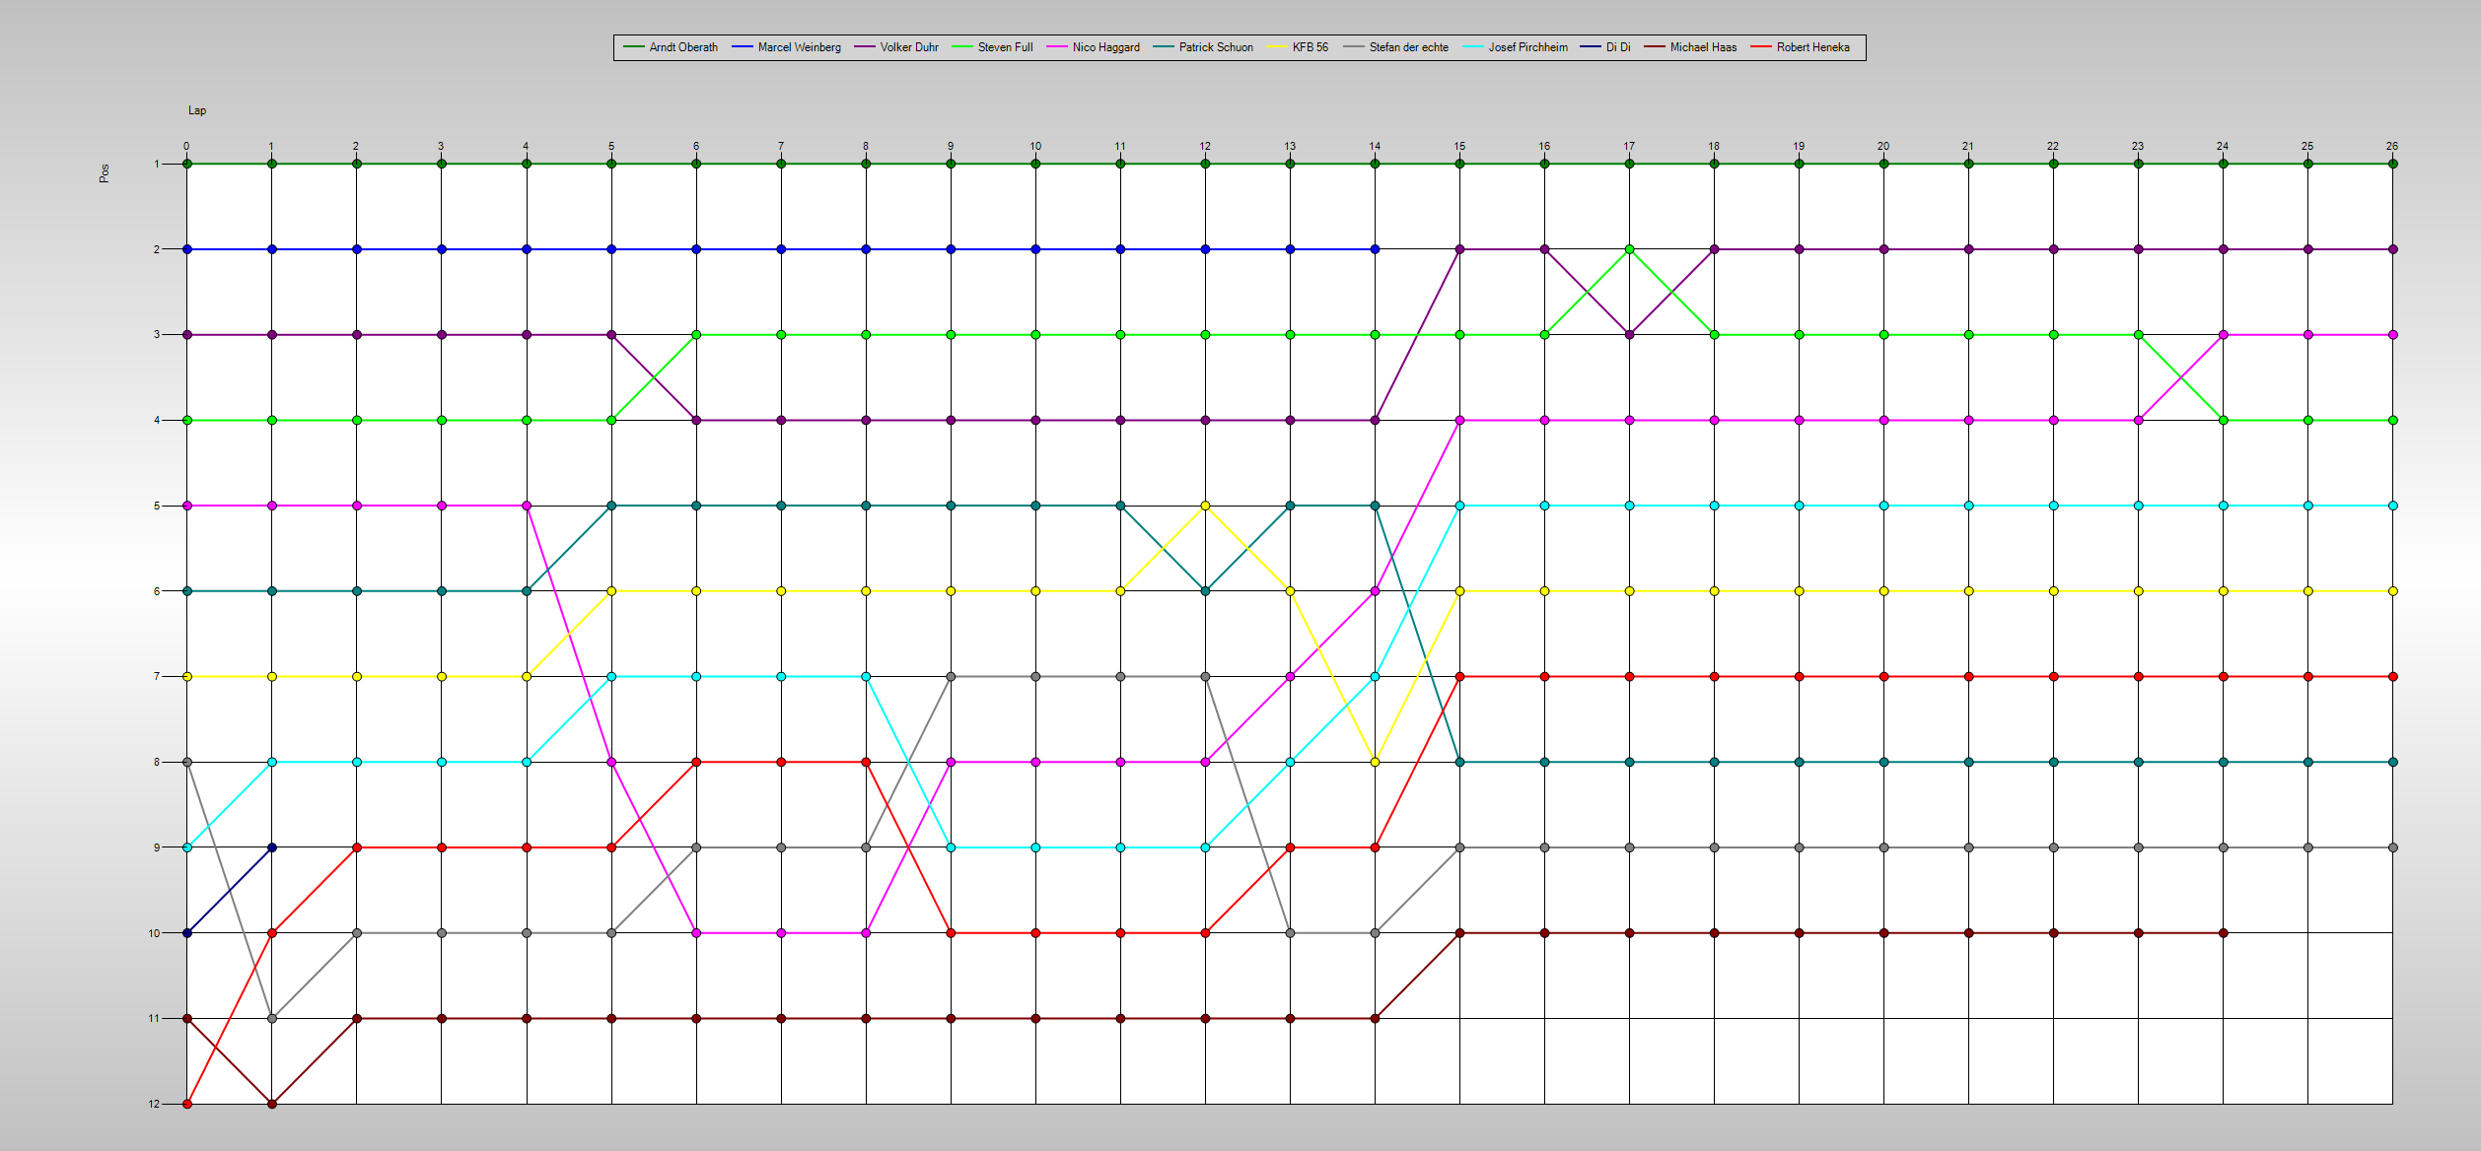This screenshot has width=2481, height=1151.
Task: Click position label 8 on the left axis
Action: coord(156,762)
